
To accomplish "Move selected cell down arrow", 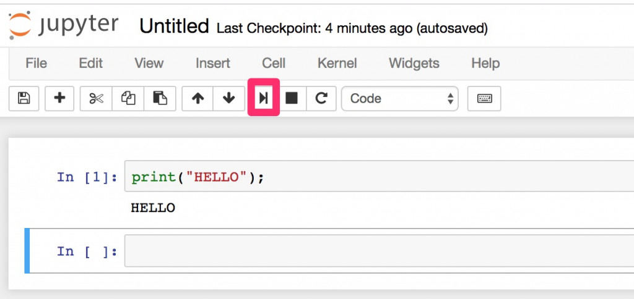I will coord(229,98).
